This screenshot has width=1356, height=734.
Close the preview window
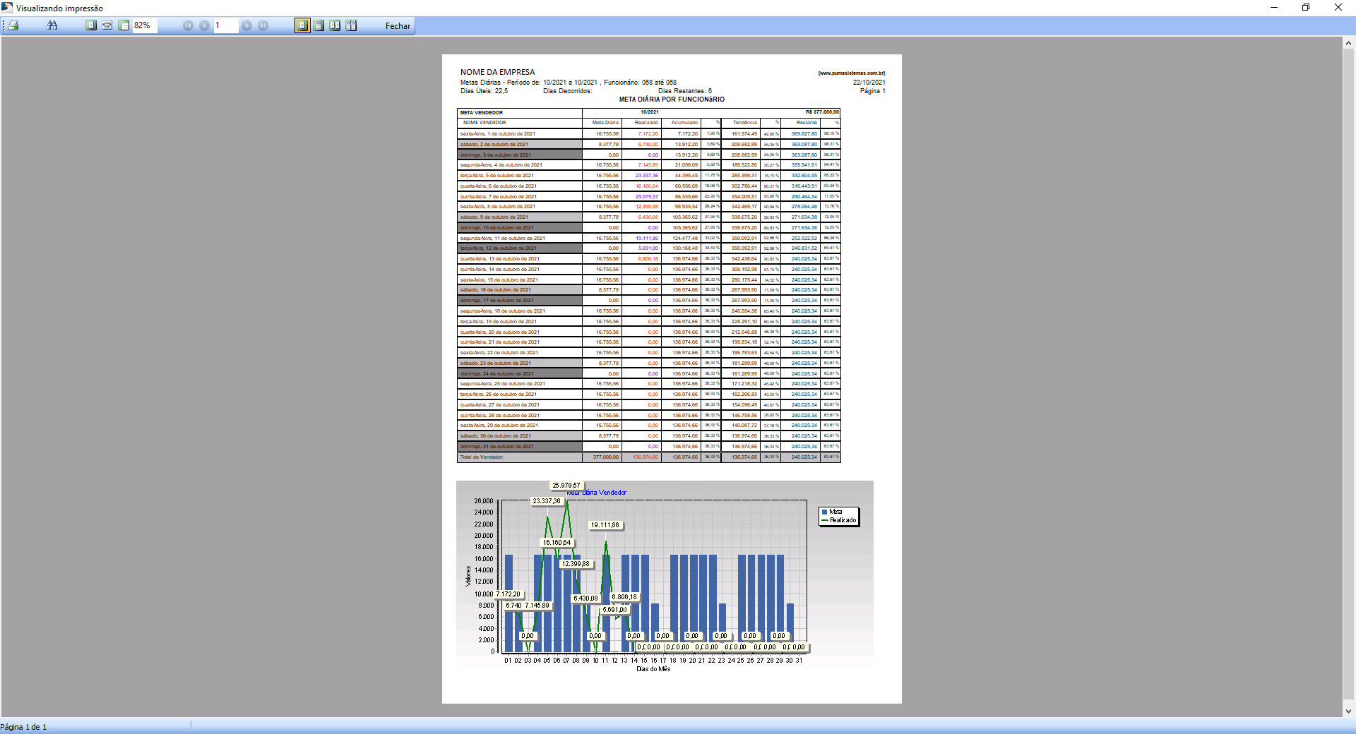click(1338, 8)
